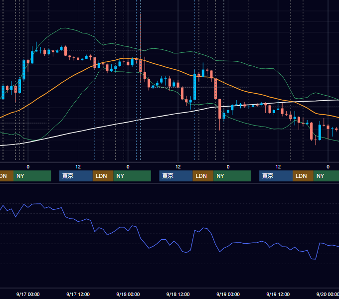Select the 東京 session block on 9/19
Screen dimensions: 339x299
pos(276,176)
